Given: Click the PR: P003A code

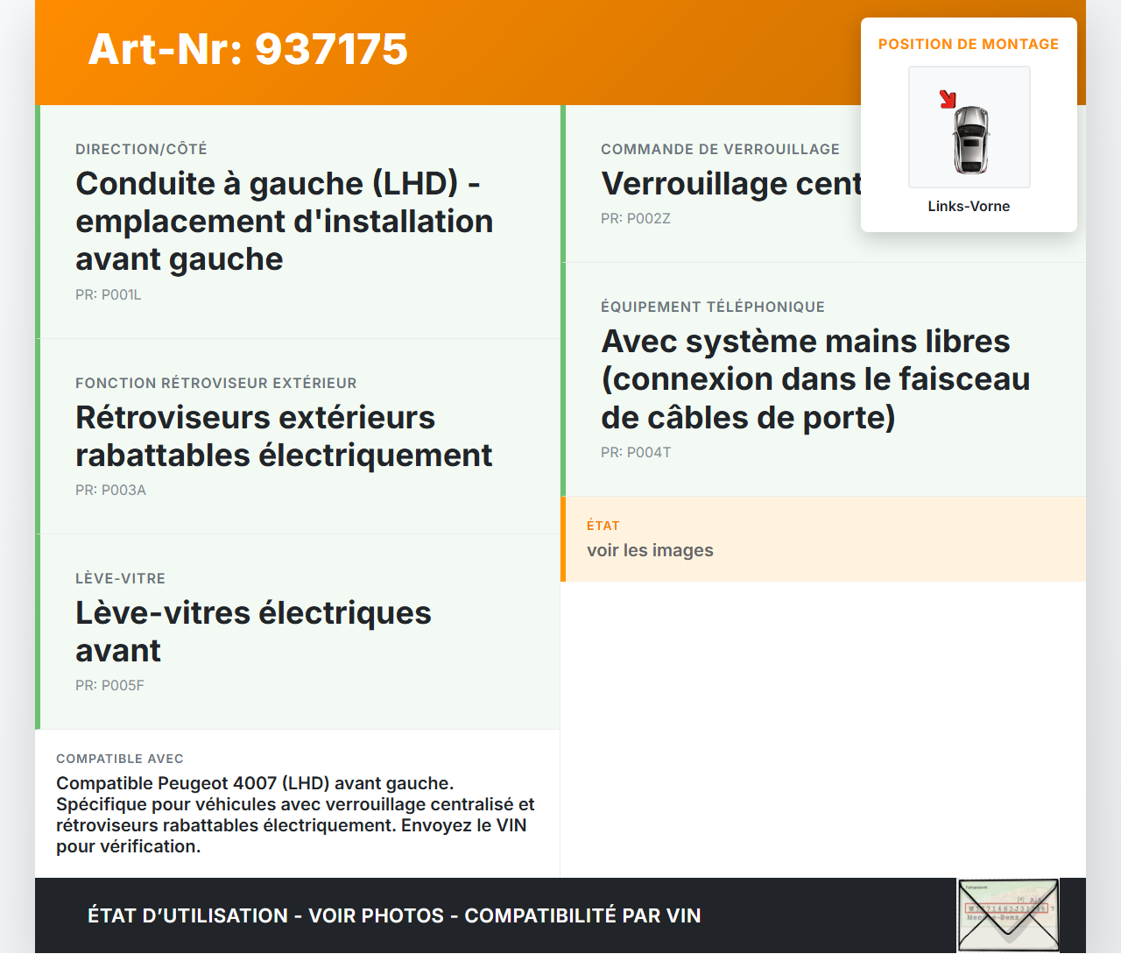Looking at the screenshot, I should coord(110,491).
